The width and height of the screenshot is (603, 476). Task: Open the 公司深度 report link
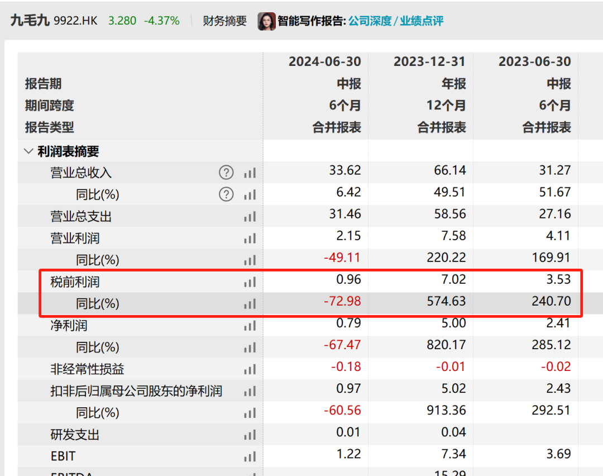tap(370, 21)
